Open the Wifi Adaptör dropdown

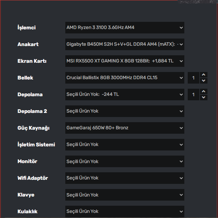click(x=124, y=178)
